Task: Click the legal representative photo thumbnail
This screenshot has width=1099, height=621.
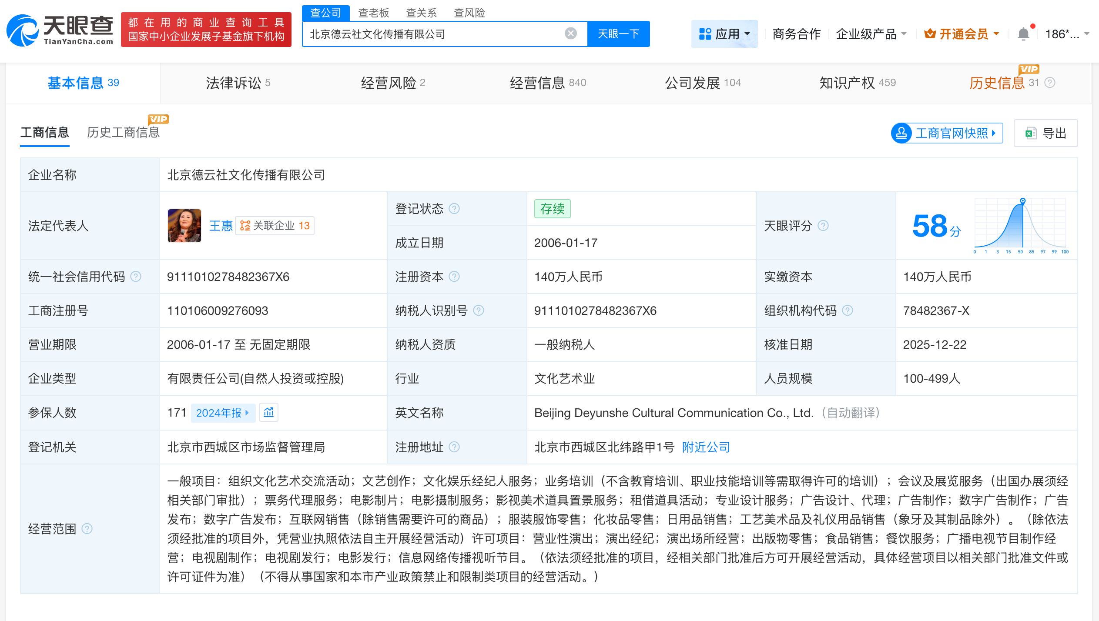Action: coord(184,226)
